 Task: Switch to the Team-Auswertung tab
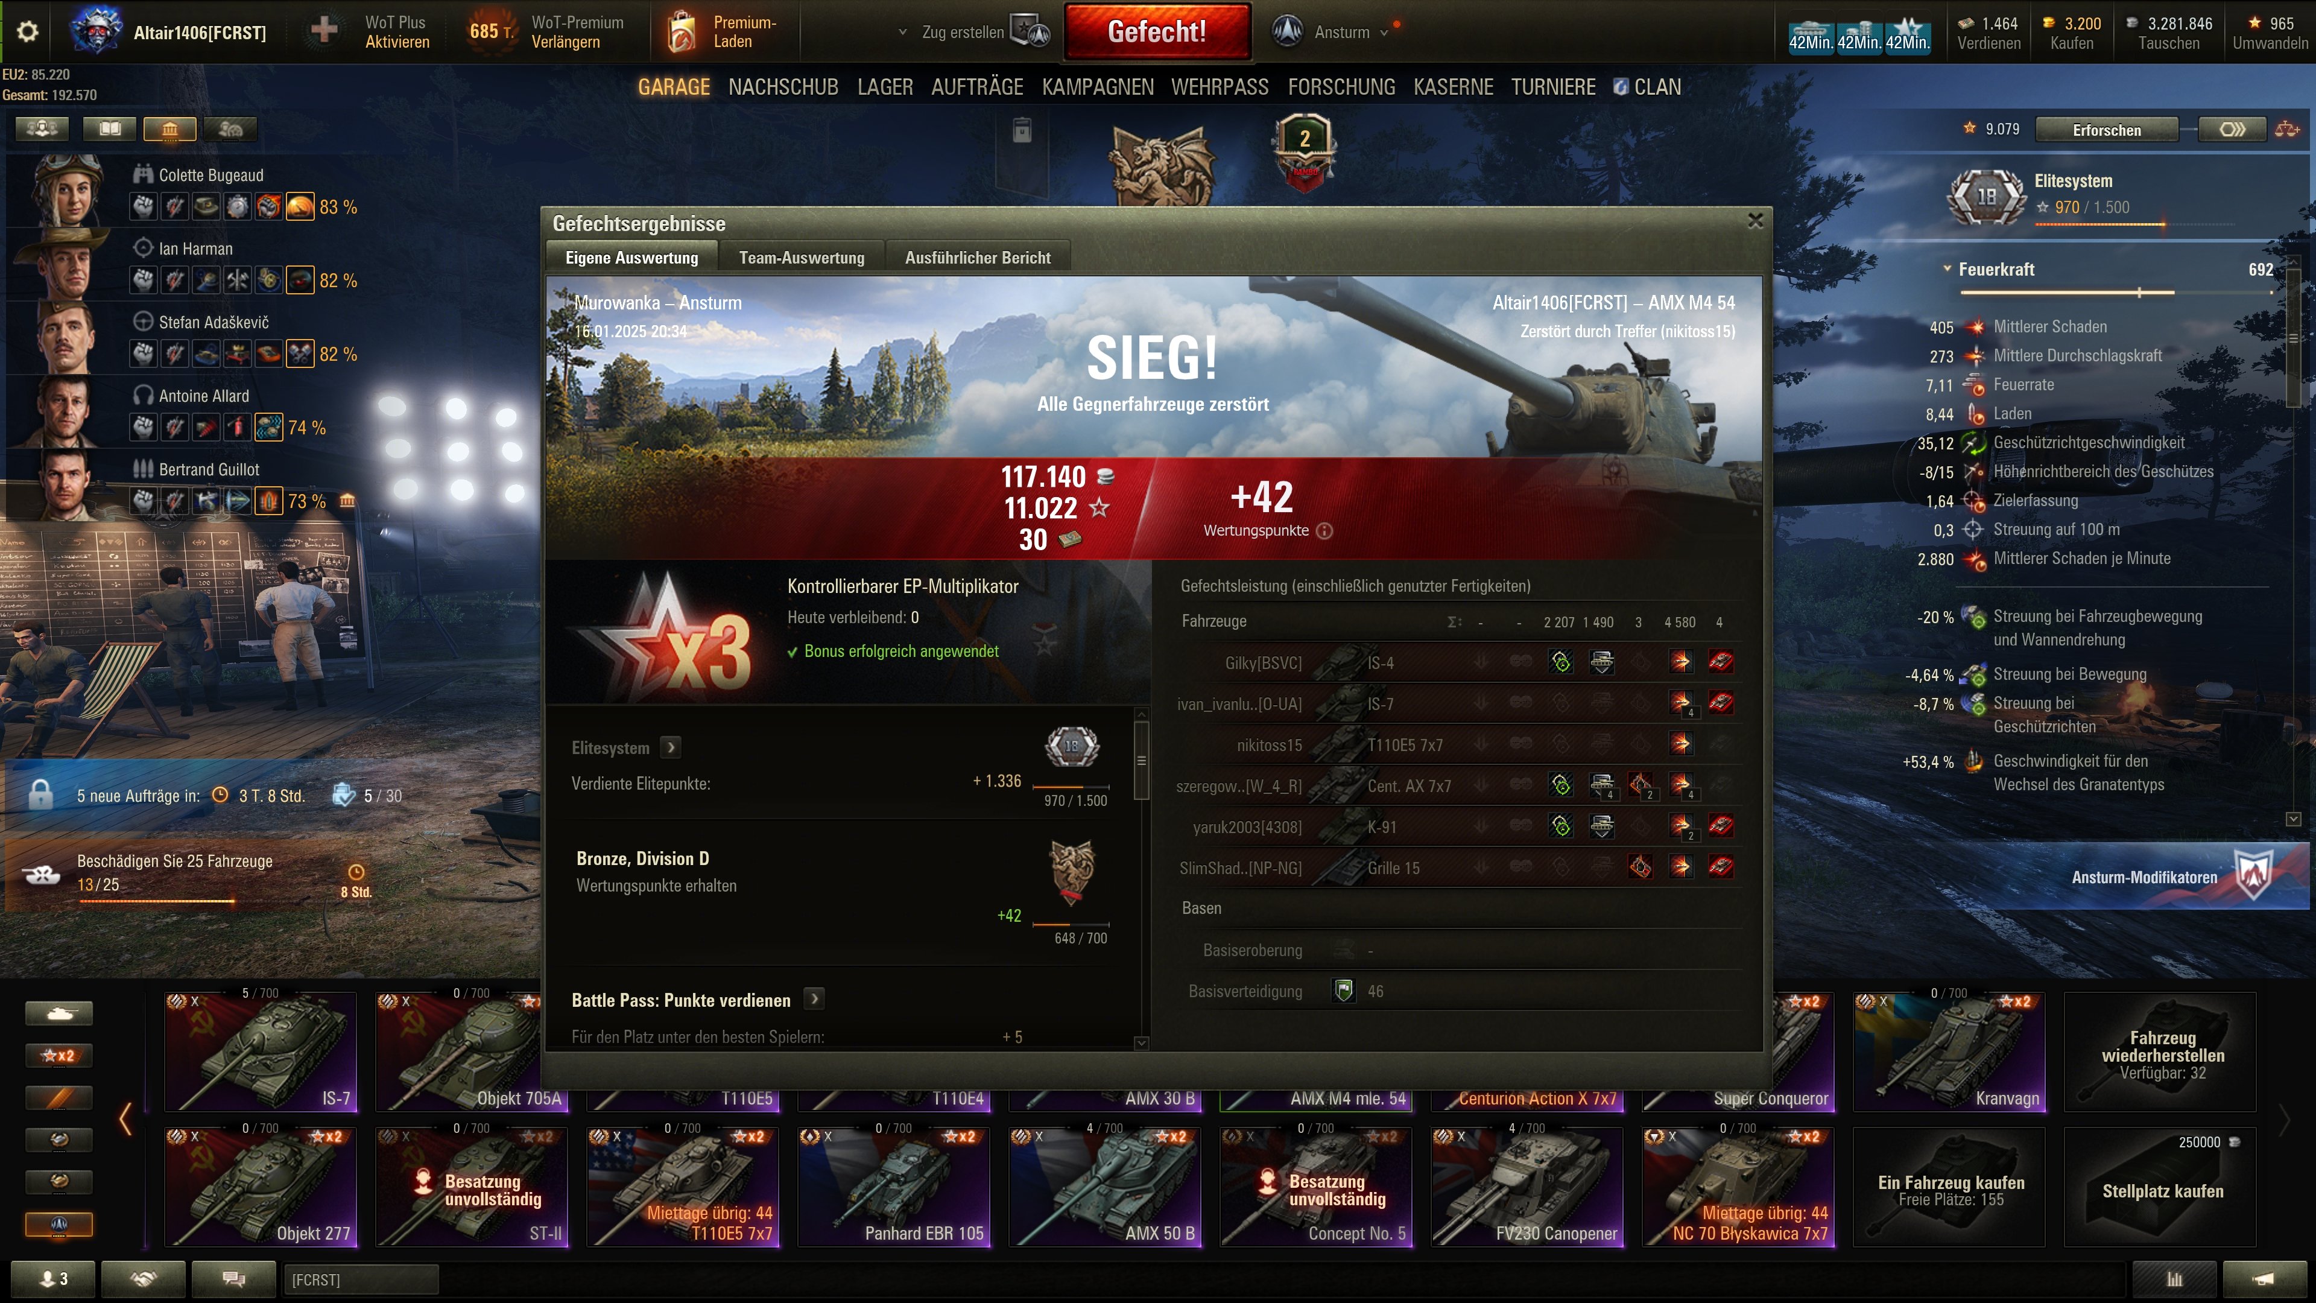point(802,258)
